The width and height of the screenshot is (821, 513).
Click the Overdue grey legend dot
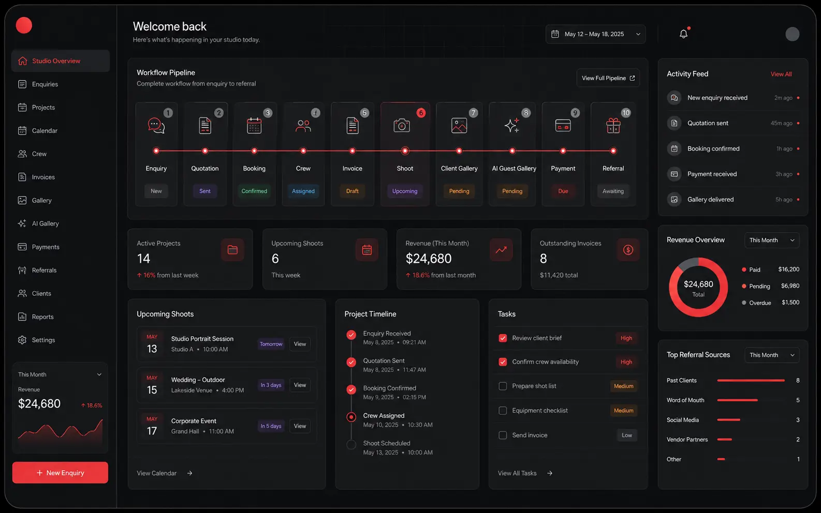point(744,303)
